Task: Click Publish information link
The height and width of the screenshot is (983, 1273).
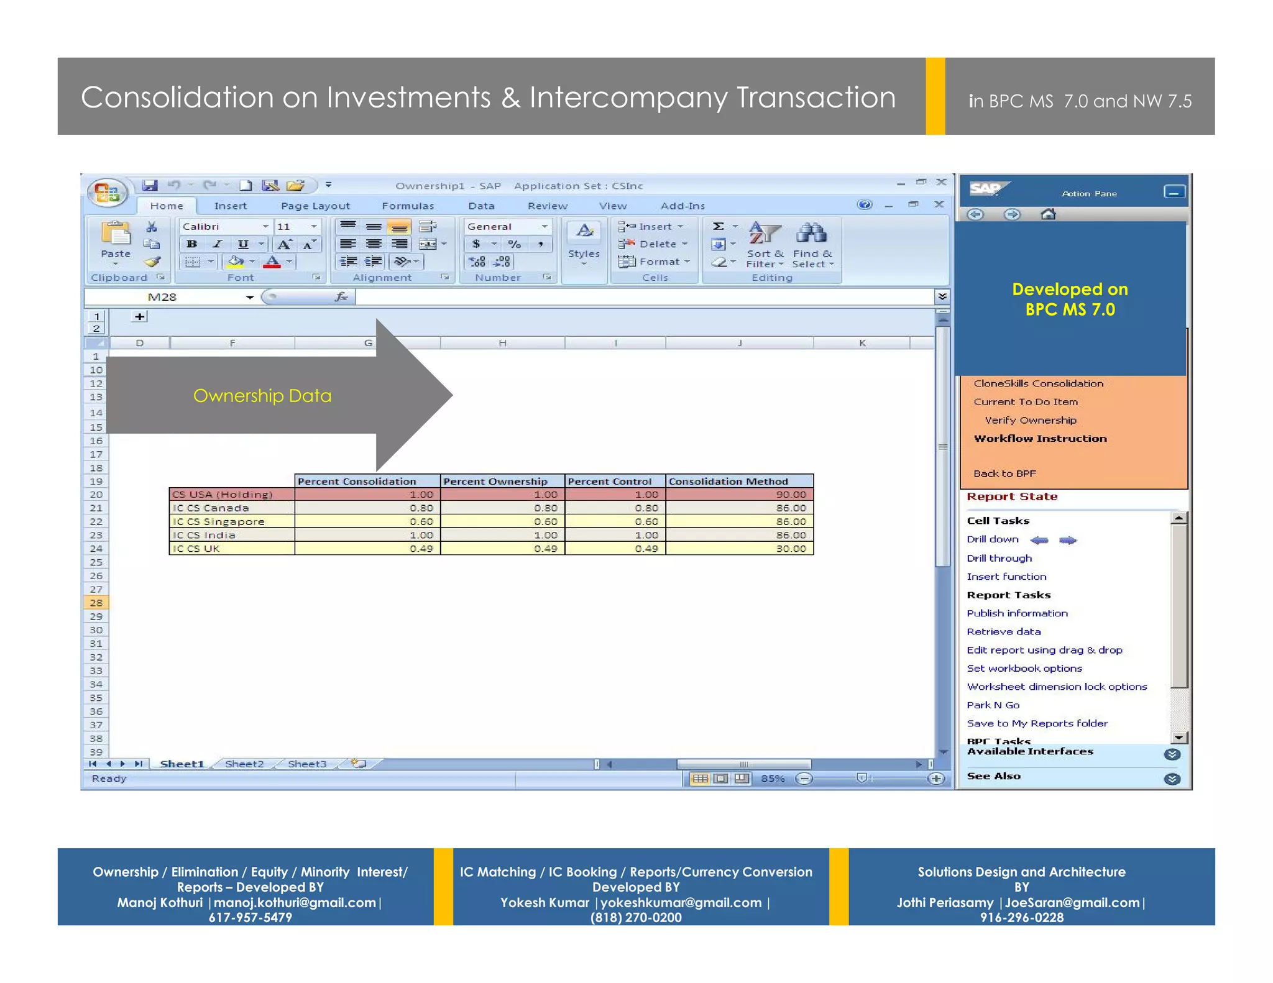Action: (x=1017, y=613)
